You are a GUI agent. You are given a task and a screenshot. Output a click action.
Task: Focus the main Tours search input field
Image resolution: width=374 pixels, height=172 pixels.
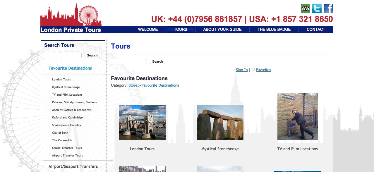tap(127, 61)
